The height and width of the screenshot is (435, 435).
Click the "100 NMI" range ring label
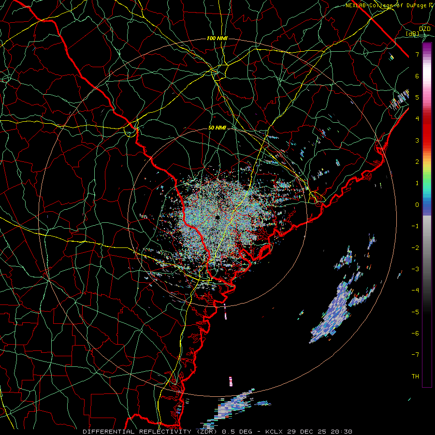pos(217,38)
